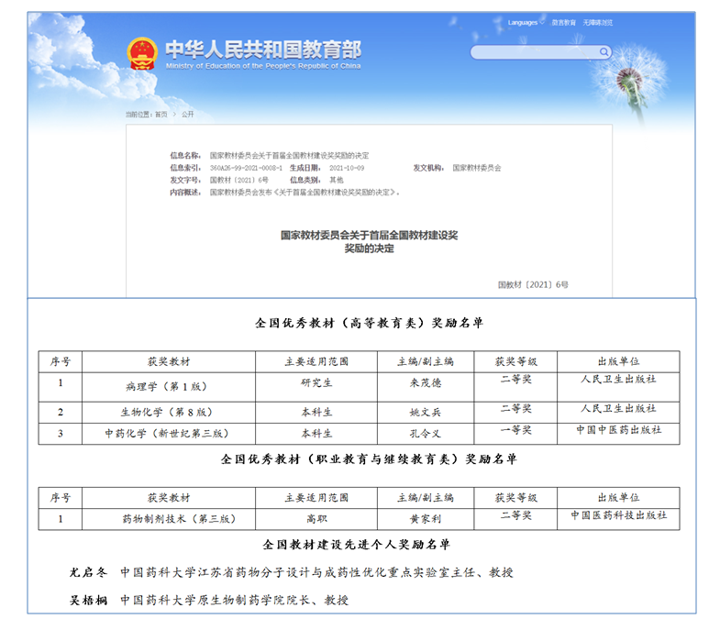The image size is (720, 630).
Task: Click the 内容概述 description text
Action: click(305, 193)
